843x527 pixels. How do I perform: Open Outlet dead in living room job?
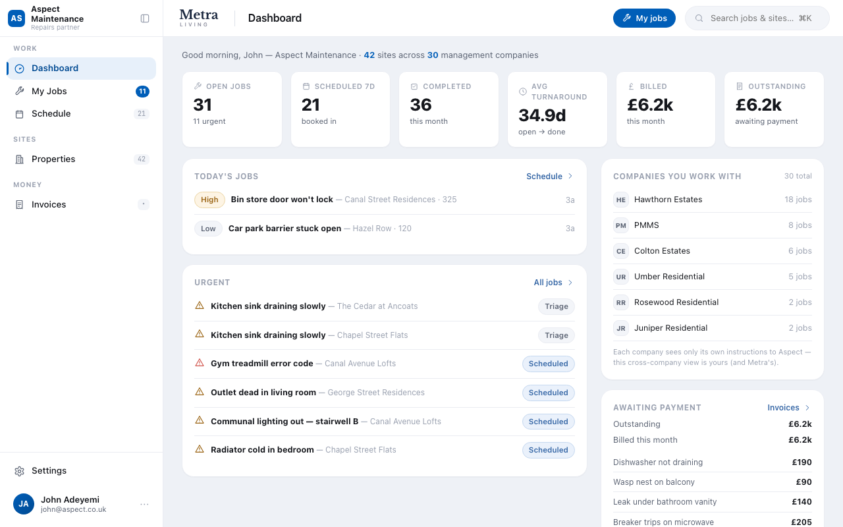pyautogui.click(x=385, y=393)
